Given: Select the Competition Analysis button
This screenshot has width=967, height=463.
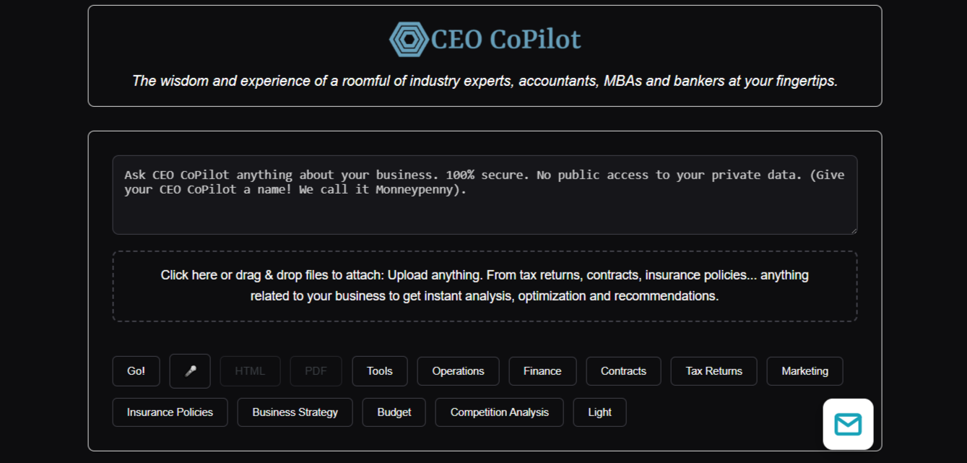Looking at the screenshot, I should [x=500, y=412].
